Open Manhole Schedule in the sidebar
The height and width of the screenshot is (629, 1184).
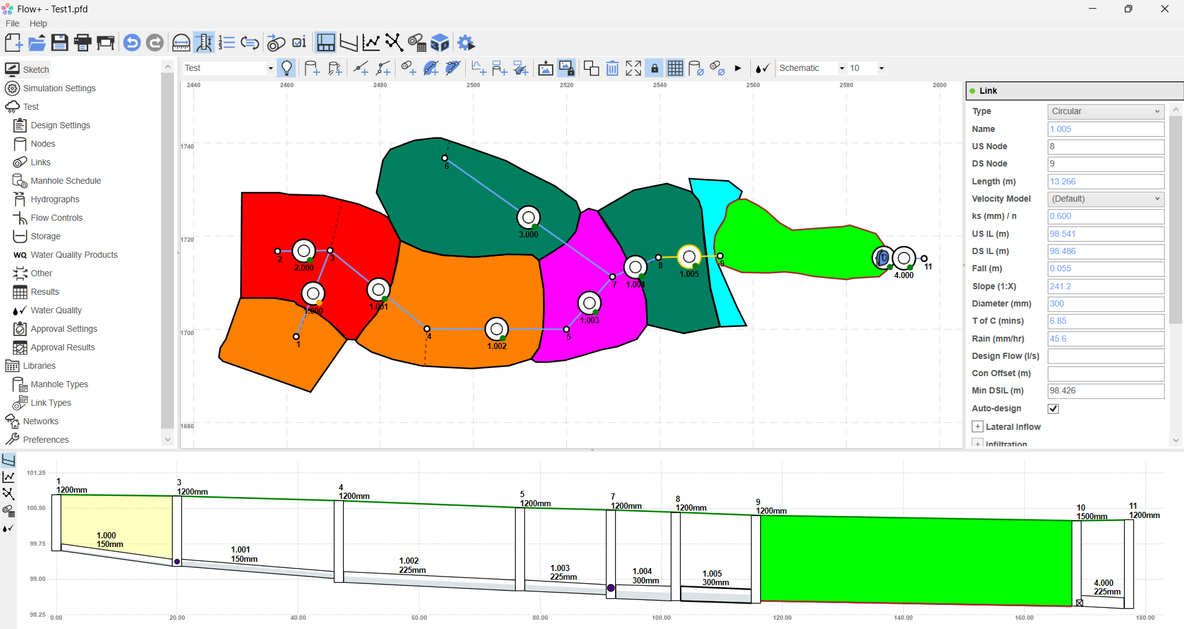coord(65,181)
